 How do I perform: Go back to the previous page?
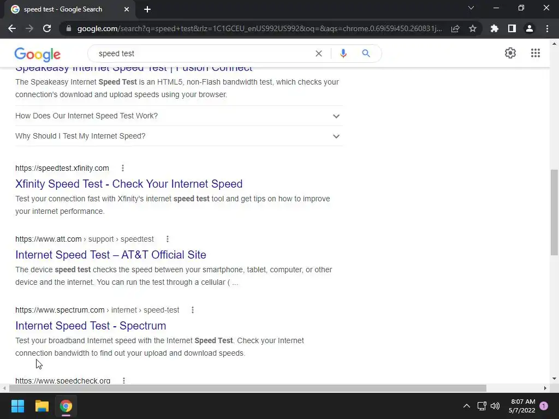coord(12,28)
